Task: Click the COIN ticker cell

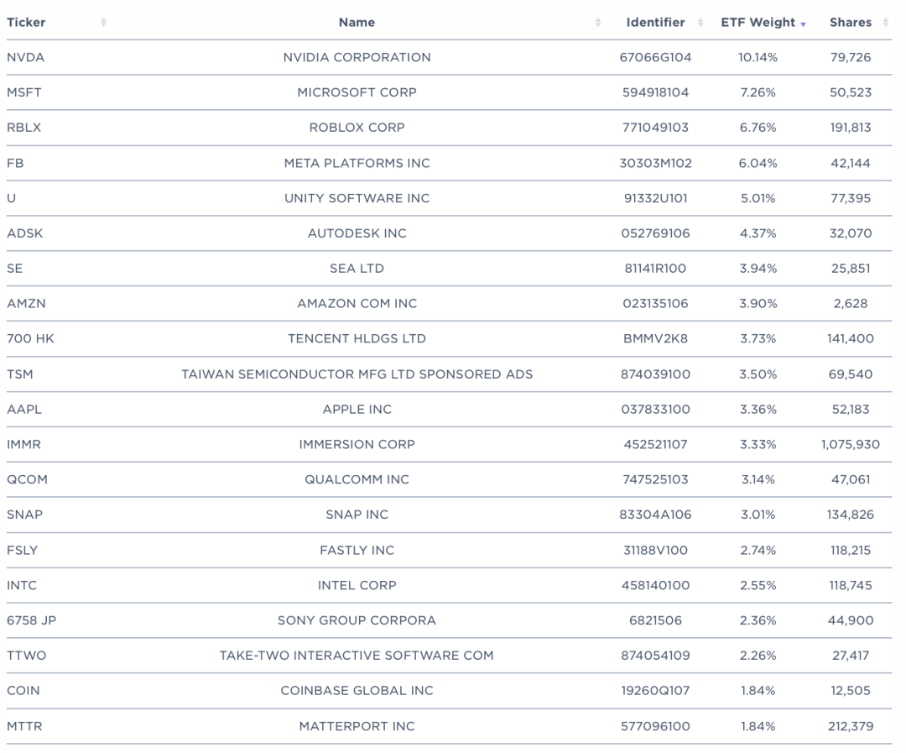Action: coord(23,691)
